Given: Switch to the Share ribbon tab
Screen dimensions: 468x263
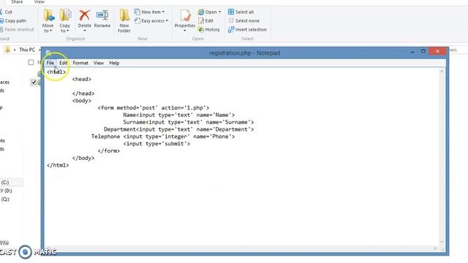Looking at the screenshot, I should (17, 1).
